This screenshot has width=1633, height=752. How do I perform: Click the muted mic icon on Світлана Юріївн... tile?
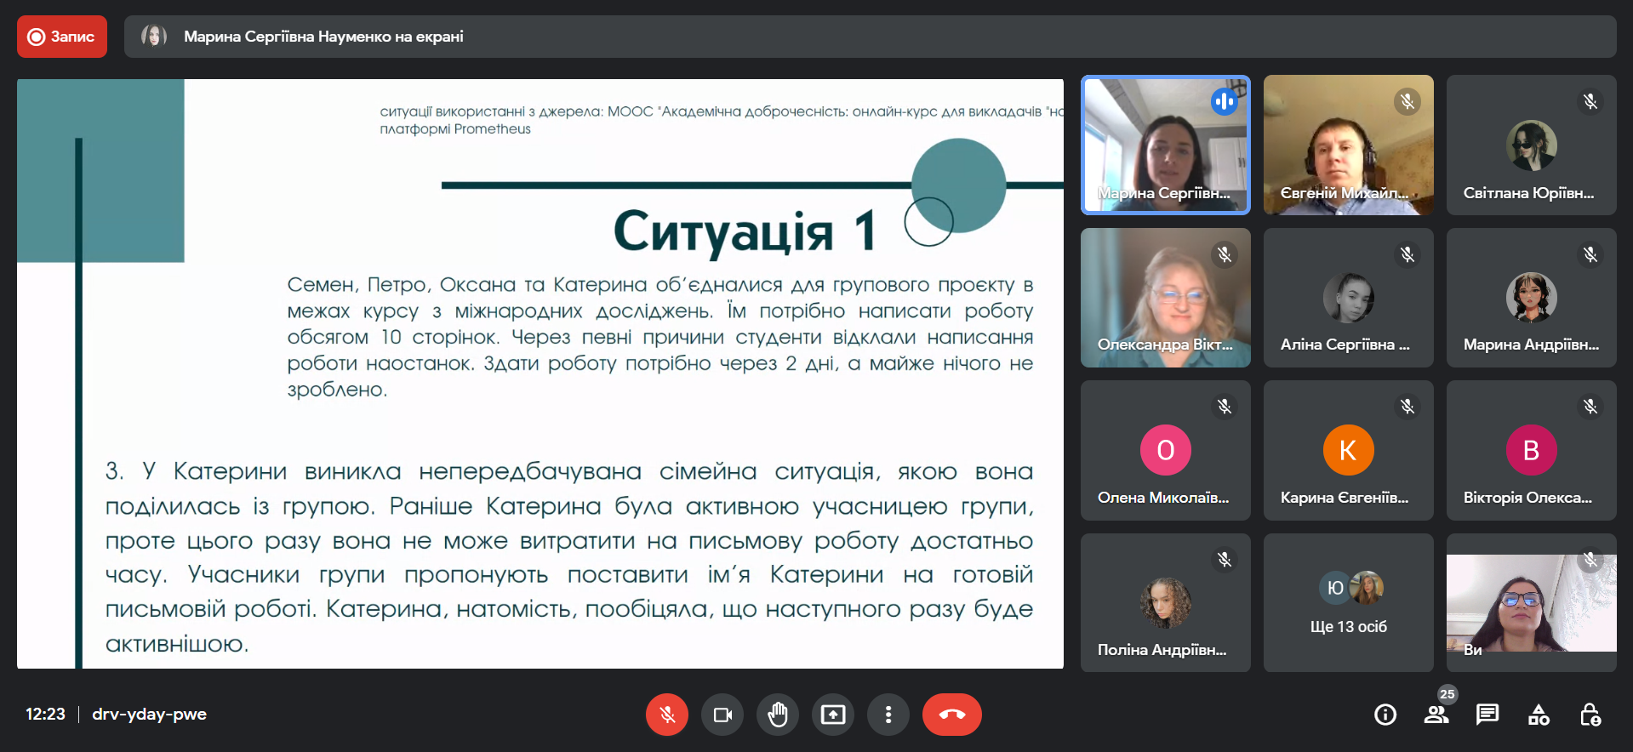(1590, 102)
